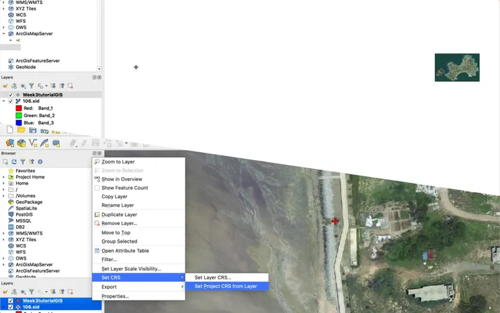Click the Save Project floppy disk icon

coord(32,130)
